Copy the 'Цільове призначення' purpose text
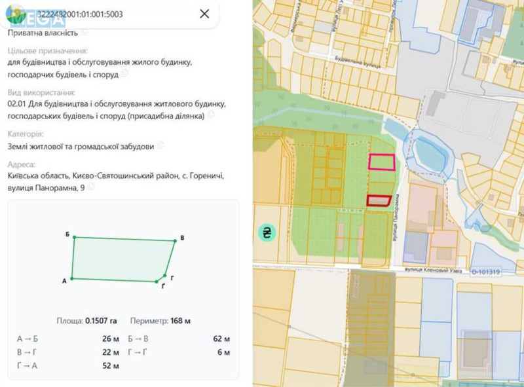Viewport: 524px width, 387px height. pos(125,73)
